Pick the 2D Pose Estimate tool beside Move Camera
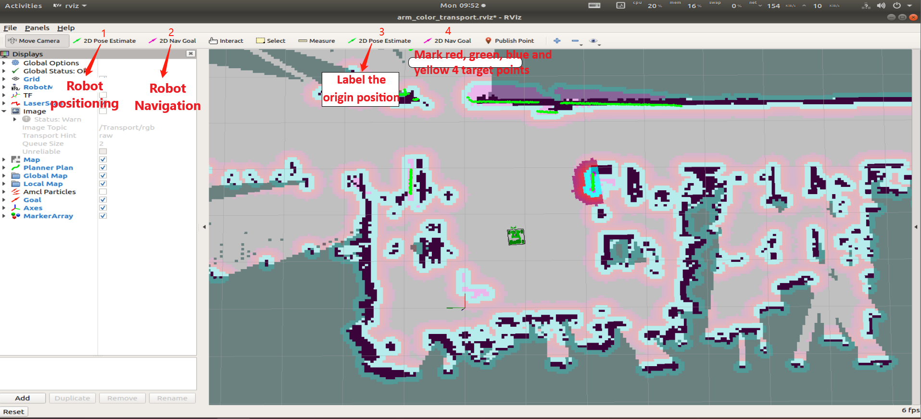 coord(104,41)
